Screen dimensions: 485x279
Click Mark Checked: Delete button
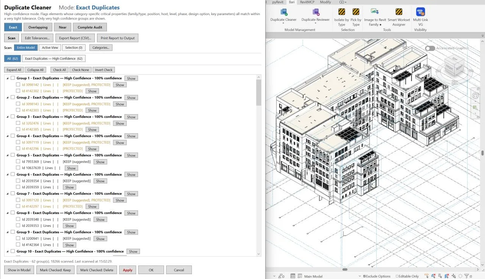[97, 270]
